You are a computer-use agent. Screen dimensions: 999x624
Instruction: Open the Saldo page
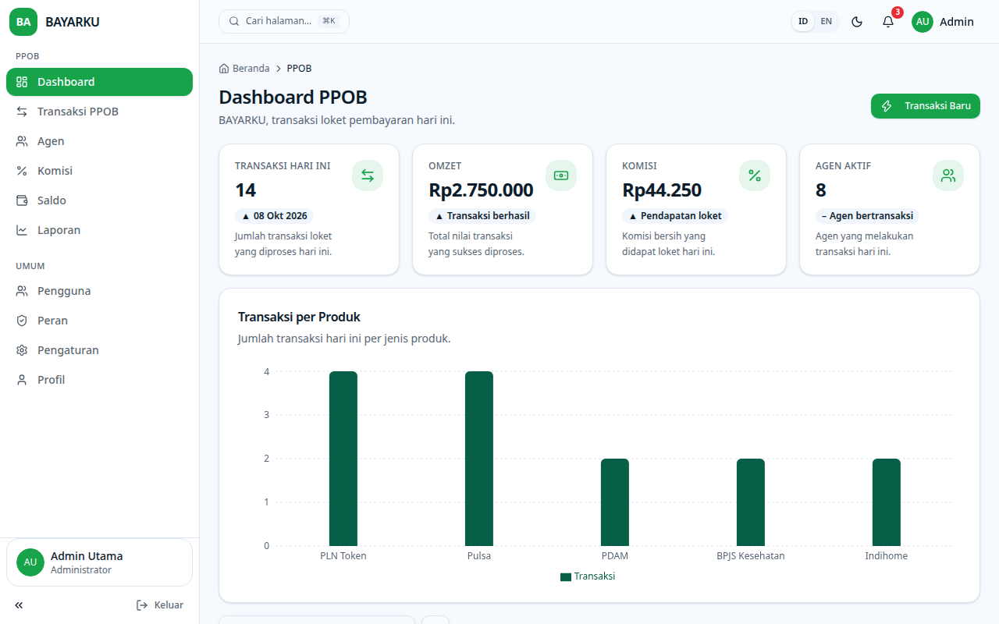(x=99, y=200)
